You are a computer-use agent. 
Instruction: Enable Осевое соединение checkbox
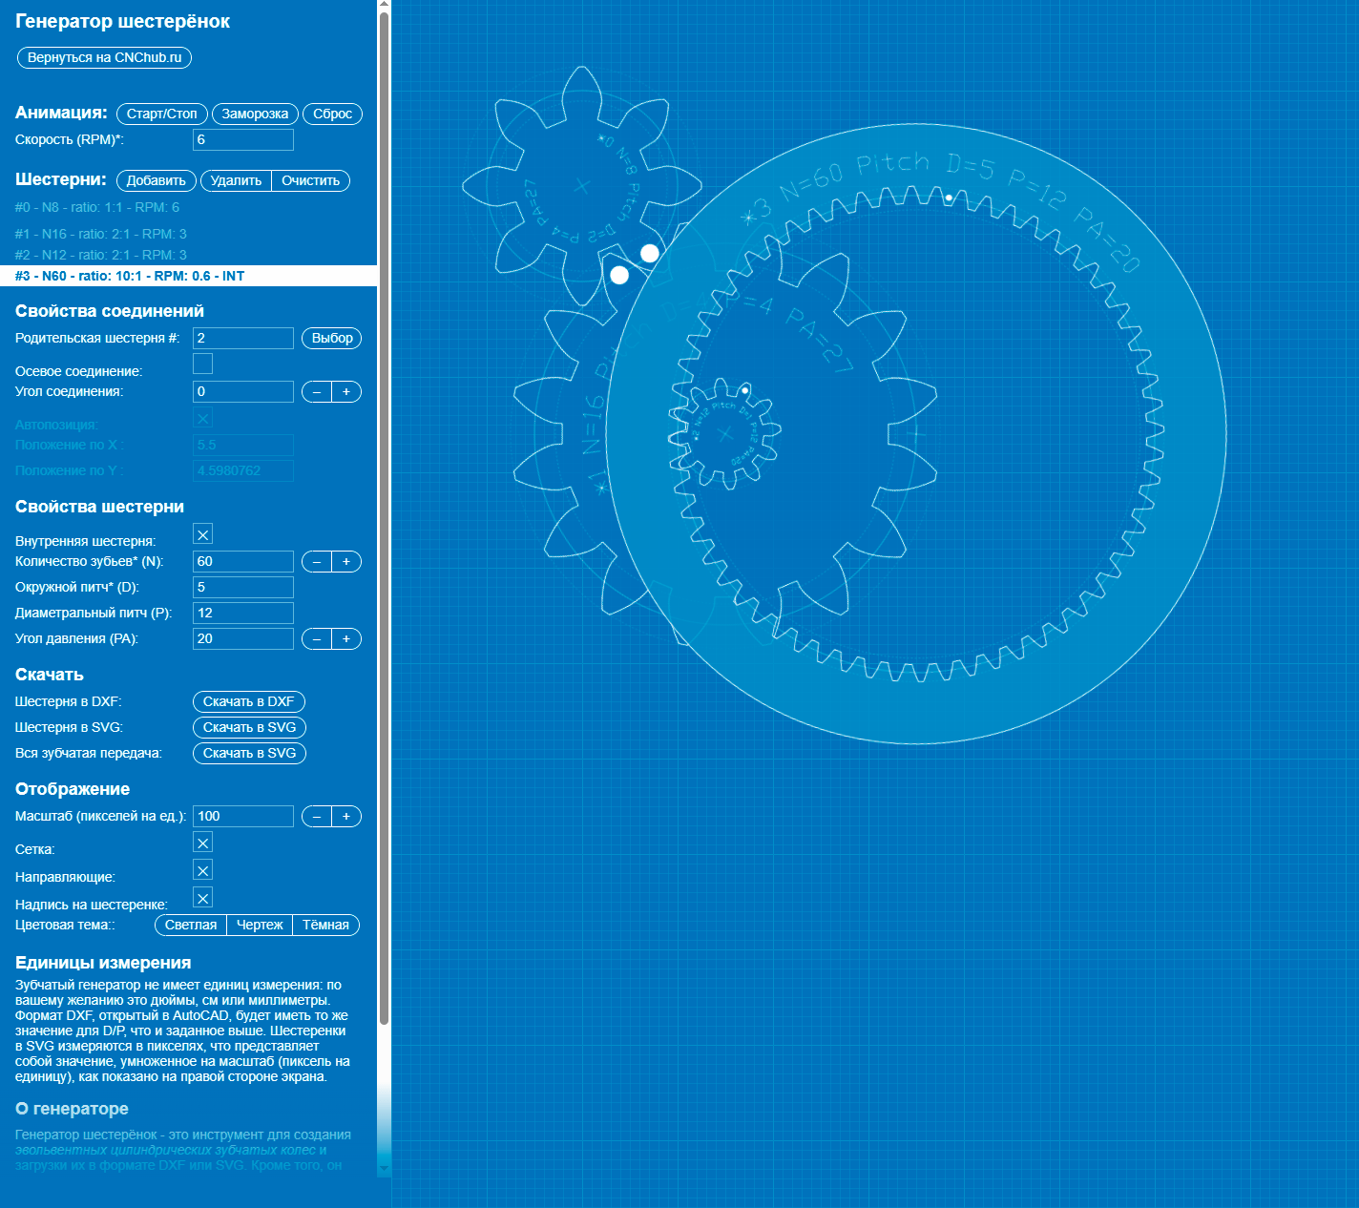(x=202, y=364)
